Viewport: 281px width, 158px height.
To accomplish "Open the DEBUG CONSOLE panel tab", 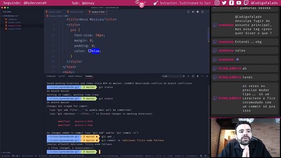I will (x=75, y=76).
